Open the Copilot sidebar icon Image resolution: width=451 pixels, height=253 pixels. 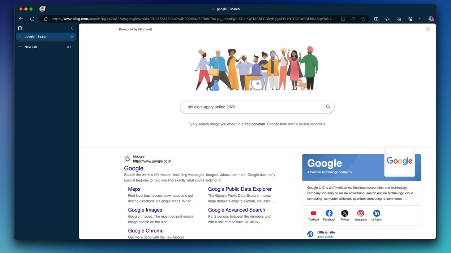pos(431,19)
